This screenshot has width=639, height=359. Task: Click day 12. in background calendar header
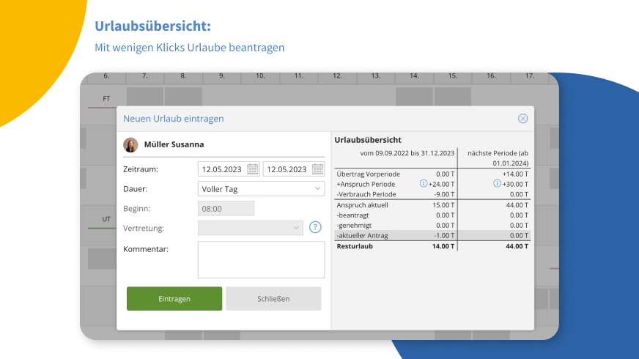point(337,75)
